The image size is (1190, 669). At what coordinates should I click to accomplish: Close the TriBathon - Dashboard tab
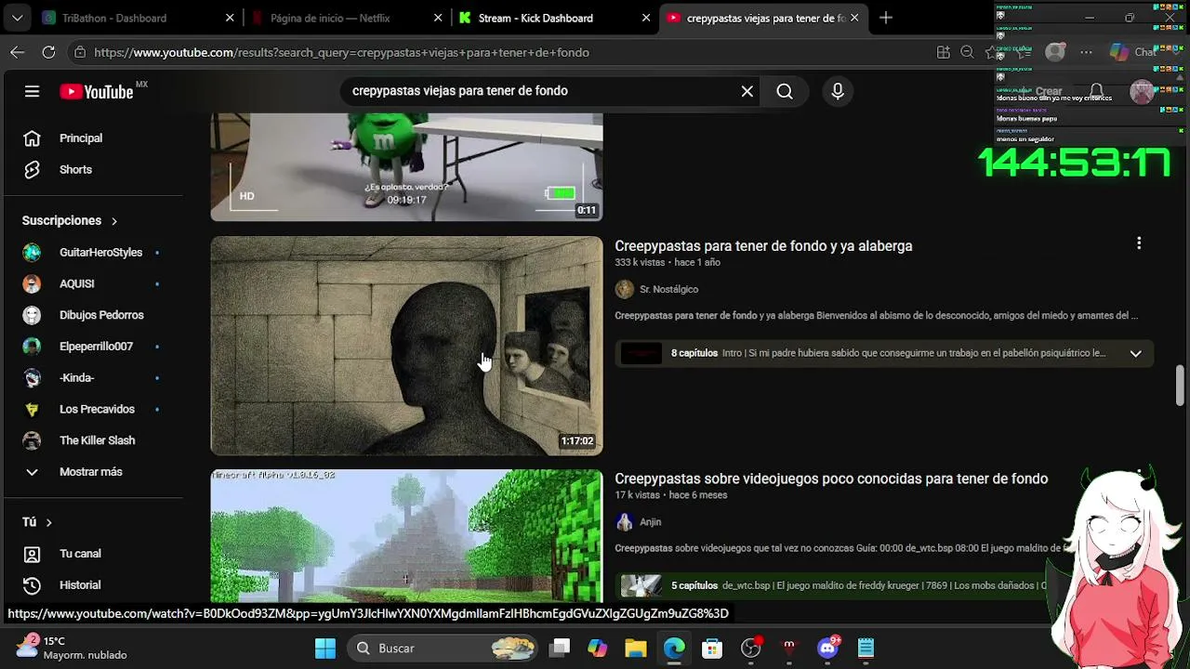coord(230,18)
